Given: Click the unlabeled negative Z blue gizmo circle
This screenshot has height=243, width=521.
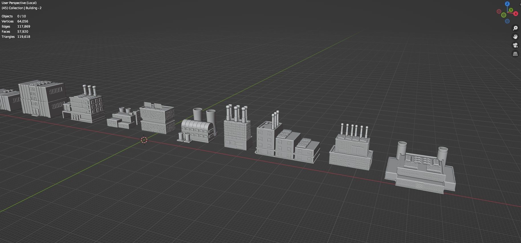Looking at the screenshot, I should click(x=507, y=21).
